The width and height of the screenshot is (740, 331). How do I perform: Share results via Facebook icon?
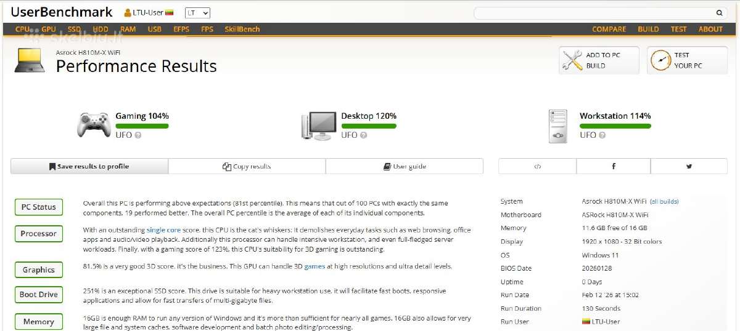[x=614, y=166]
